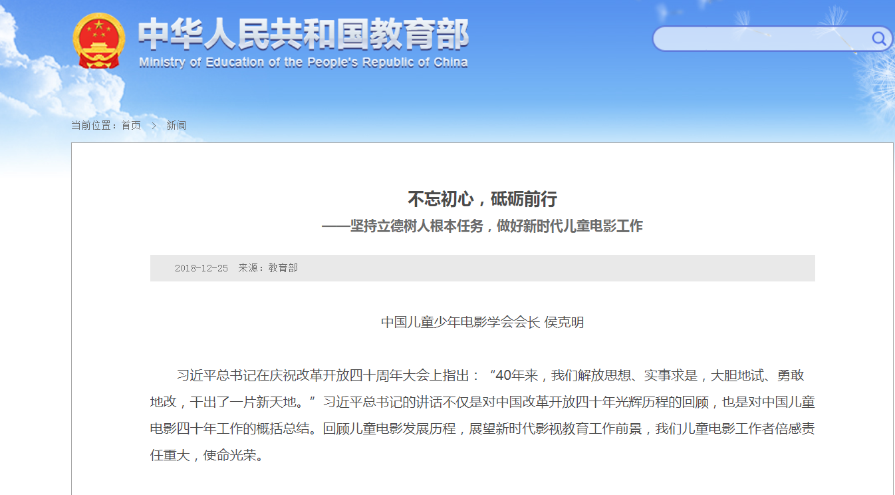Click the emblem inside the site banner
895x495 pixels.
tap(98, 40)
